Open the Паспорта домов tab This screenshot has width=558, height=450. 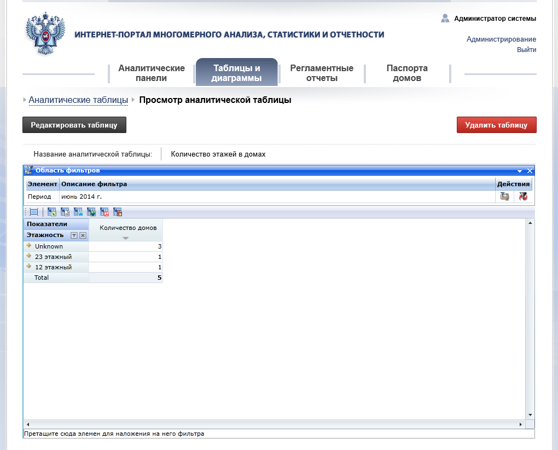pos(407,73)
